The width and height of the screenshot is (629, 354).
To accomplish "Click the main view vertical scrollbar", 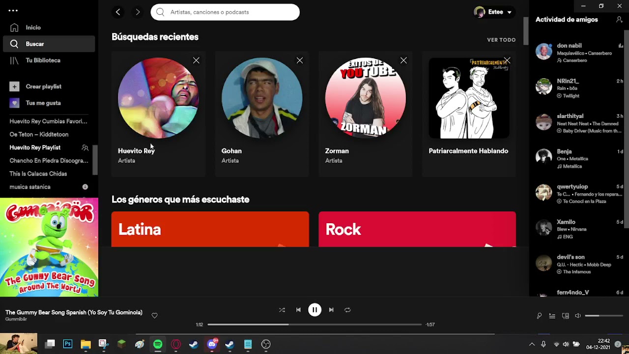I will pos(526,30).
